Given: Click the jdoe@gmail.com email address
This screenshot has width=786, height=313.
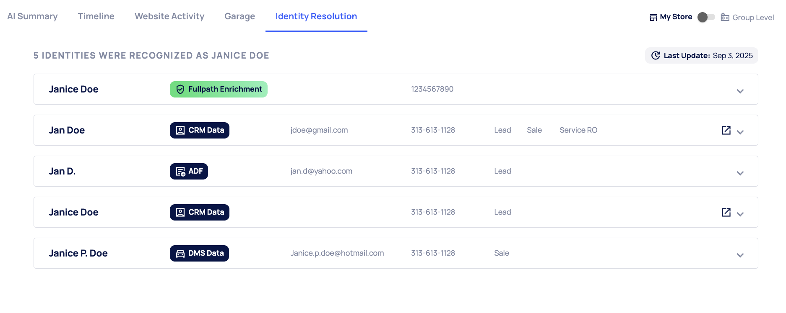Looking at the screenshot, I should point(319,130).
